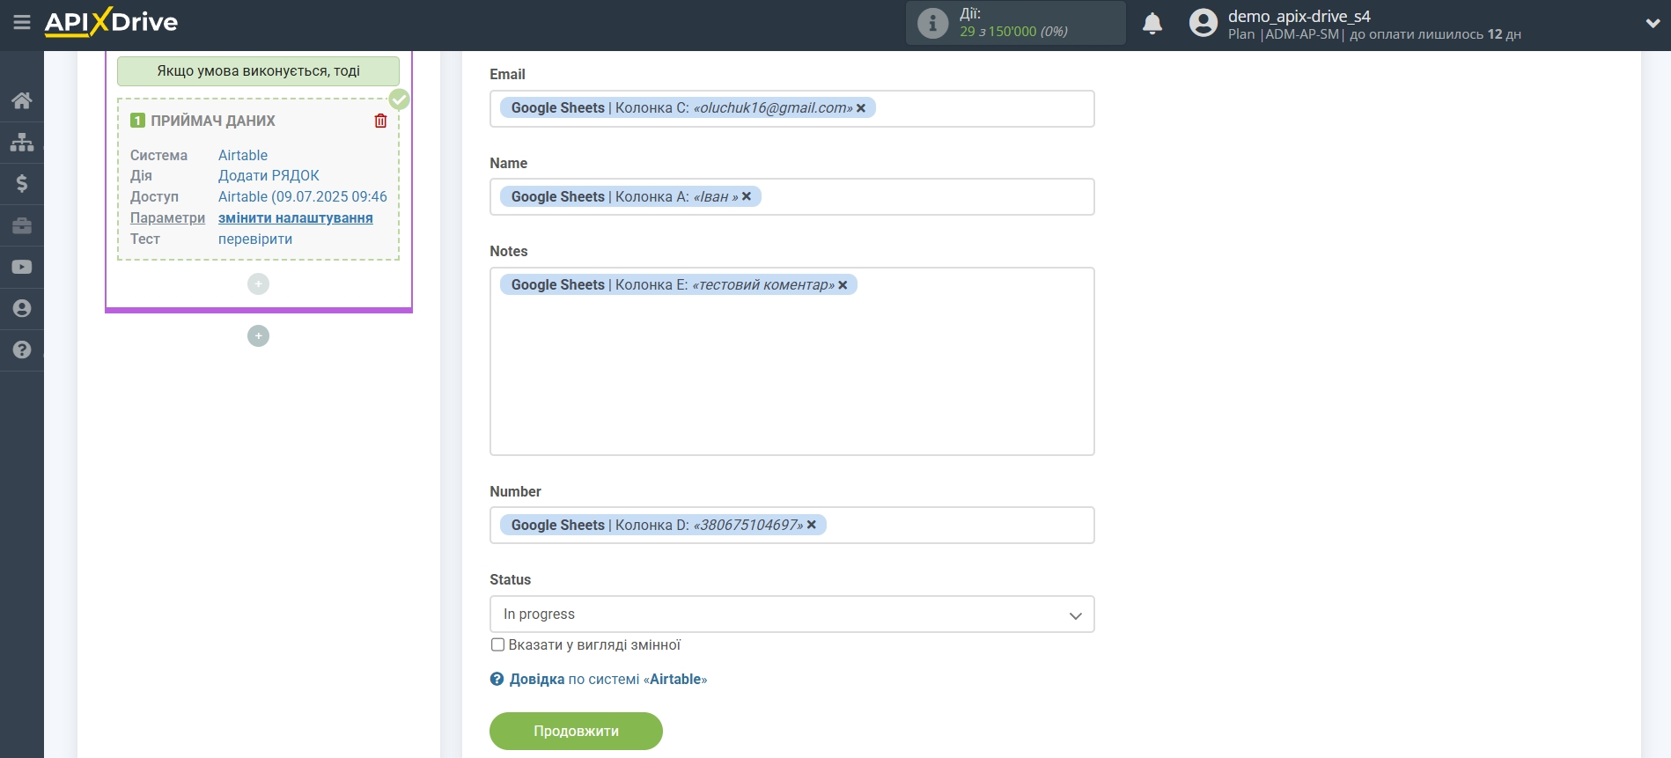Click the Airtable access date link
The width and height of the screenshot is (1671, 758).
click(x=303, y=196)
